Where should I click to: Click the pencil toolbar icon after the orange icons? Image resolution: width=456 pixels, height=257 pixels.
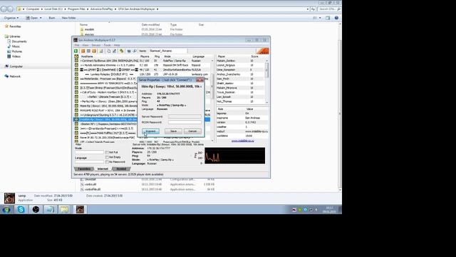[x=101, y=51]
